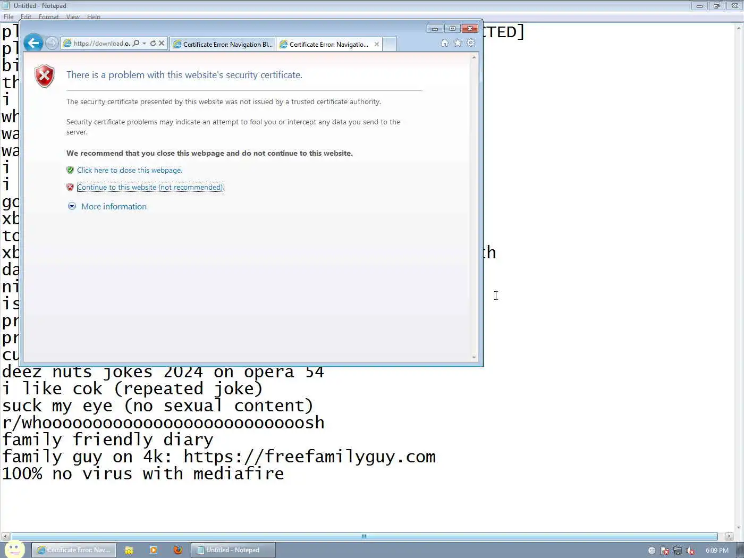Click the green shield icon beside close link
The width and height of the screenshot is (744, 558).
[70, 170]
